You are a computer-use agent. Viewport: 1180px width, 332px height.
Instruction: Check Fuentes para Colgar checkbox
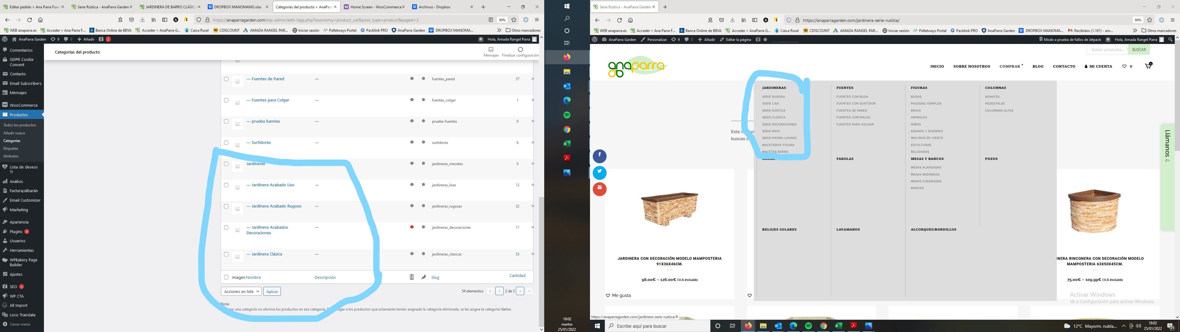tap(226, 100)
